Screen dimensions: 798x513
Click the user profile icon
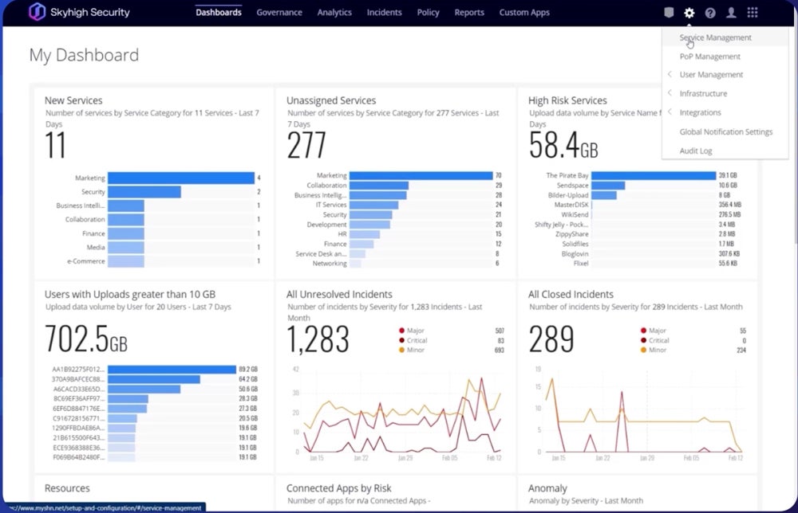[x=730, y=12]
